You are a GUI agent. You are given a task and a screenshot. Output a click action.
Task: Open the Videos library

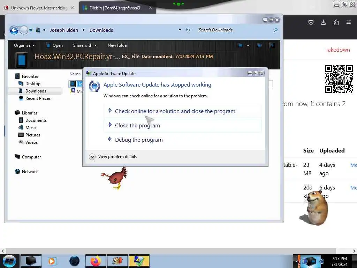coord(31,142)
